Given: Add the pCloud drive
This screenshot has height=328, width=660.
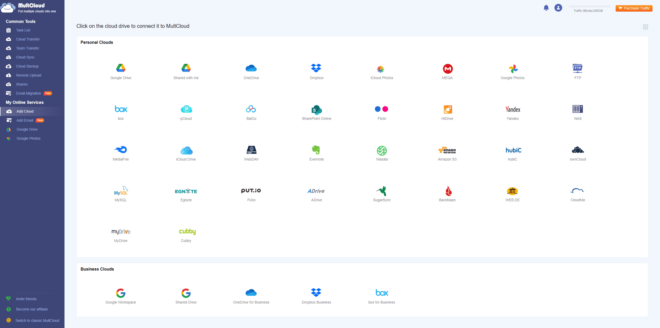Looking at the screenshot, I should tap(186, 109).
